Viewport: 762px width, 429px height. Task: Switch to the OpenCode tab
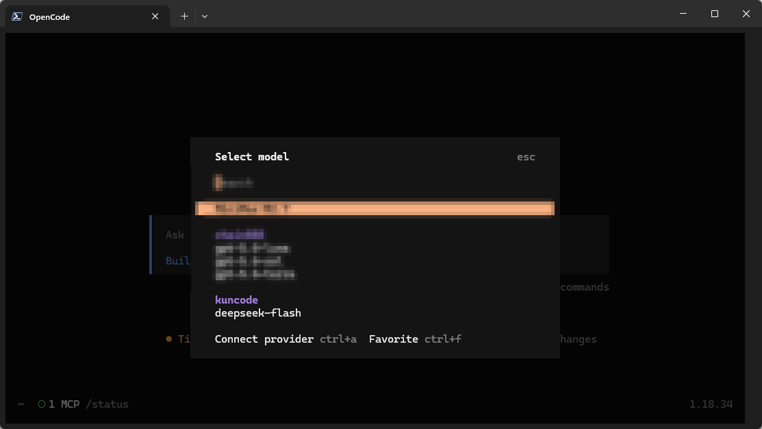(x=88, y=16)
